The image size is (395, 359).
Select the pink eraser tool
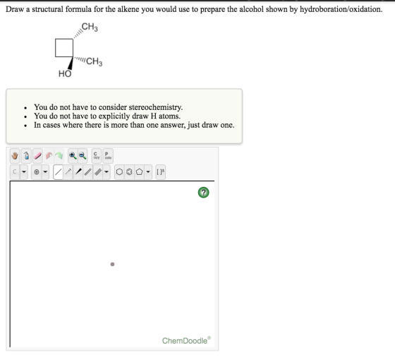(37, 156)
